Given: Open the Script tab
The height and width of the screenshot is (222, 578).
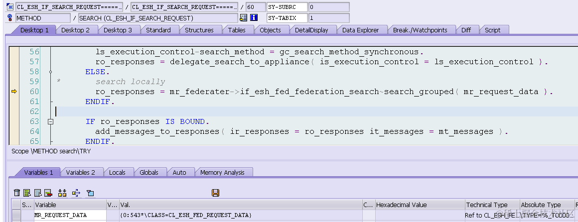Looking at the screenshot, I should (x=492, y=30).
